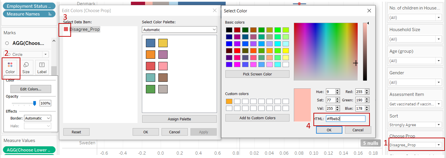The image size is (446, 158).
Task: Open the Select Color Palette dropdown
Action: [179, 30]
